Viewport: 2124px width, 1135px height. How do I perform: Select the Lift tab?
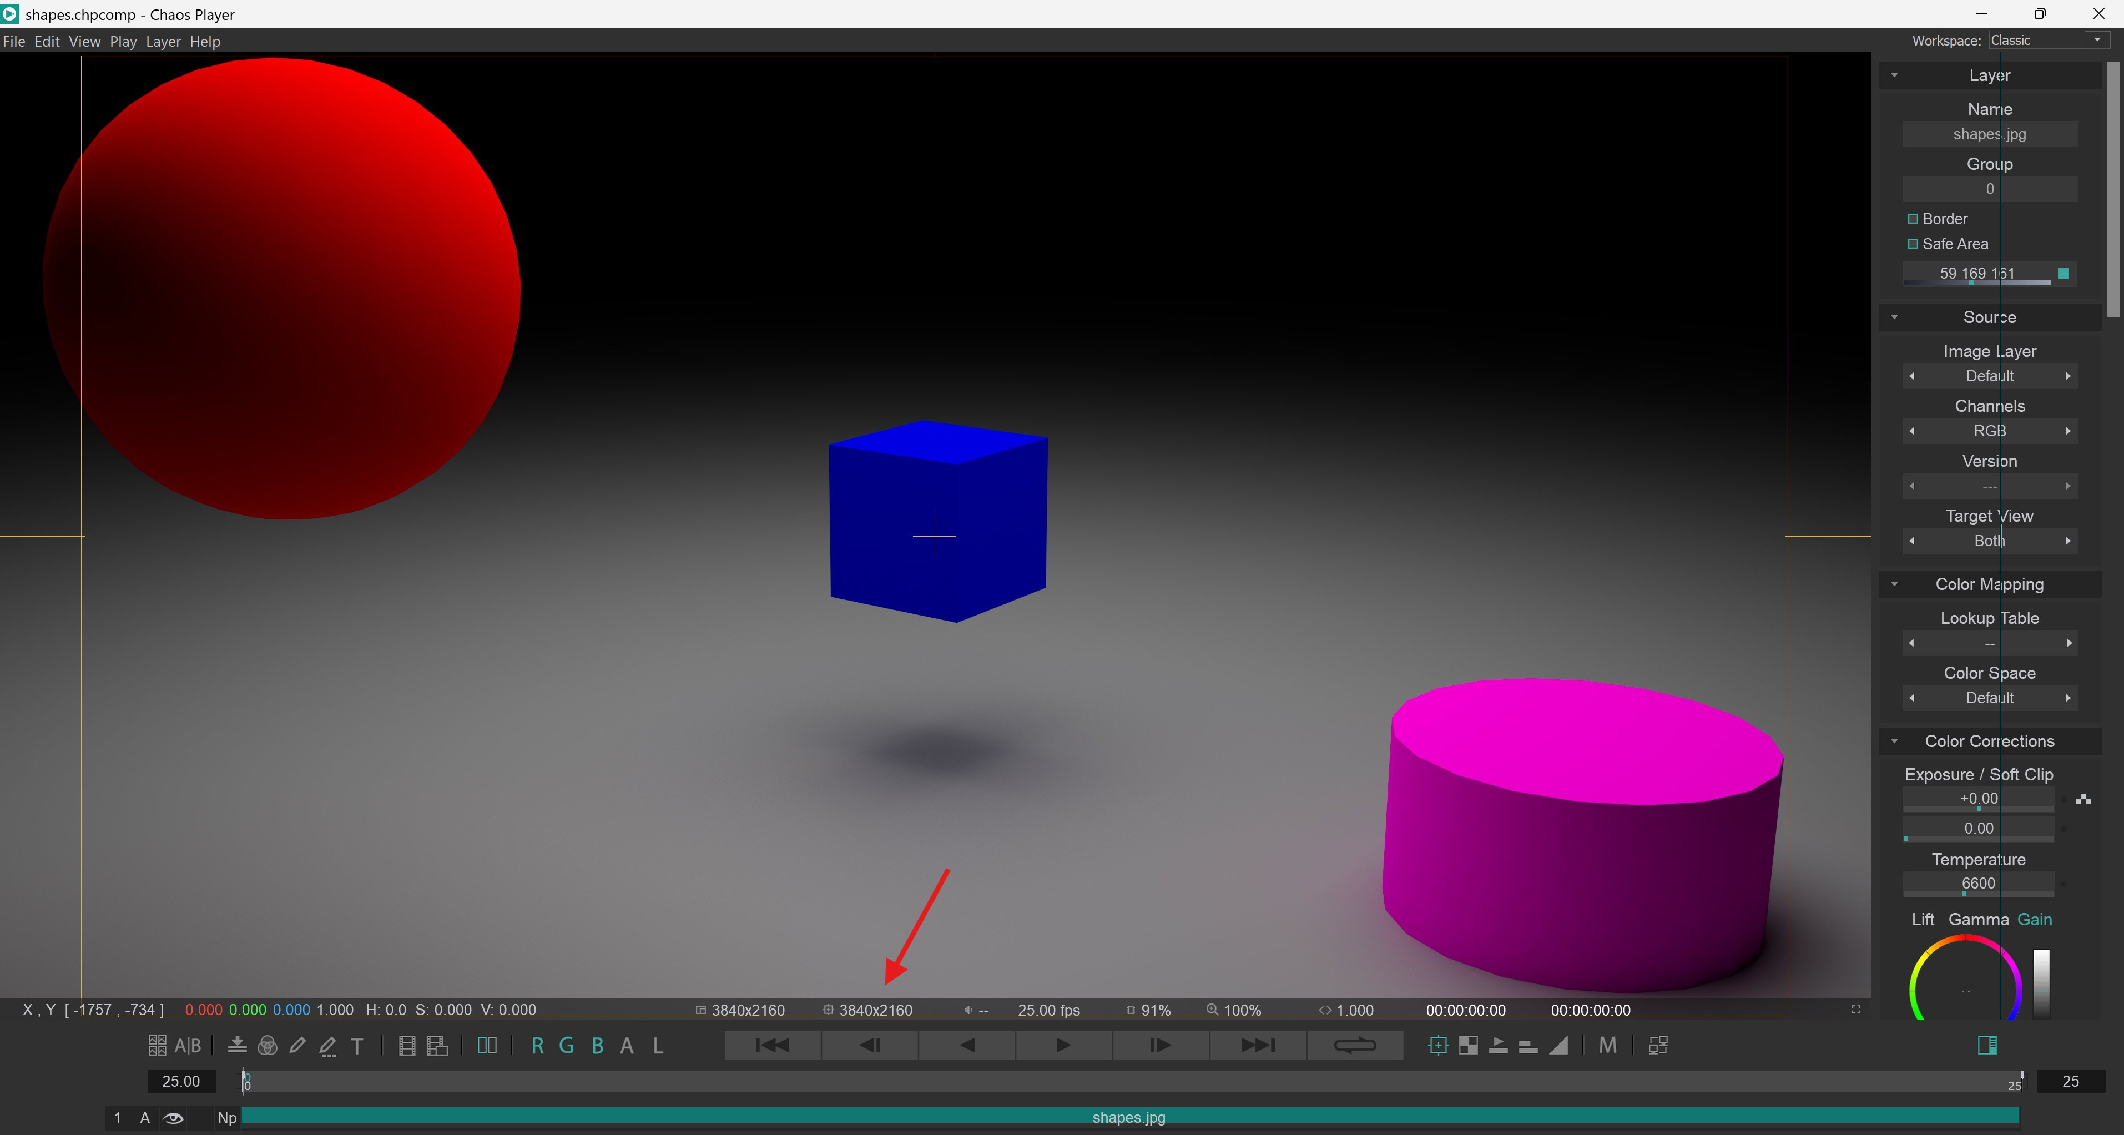tap(1923, 919)
